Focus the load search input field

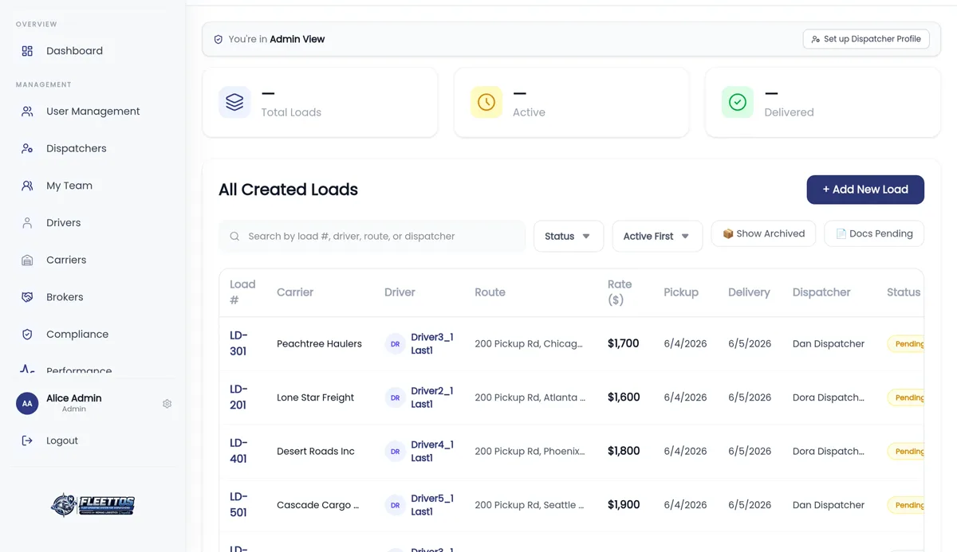coord(372,236)
